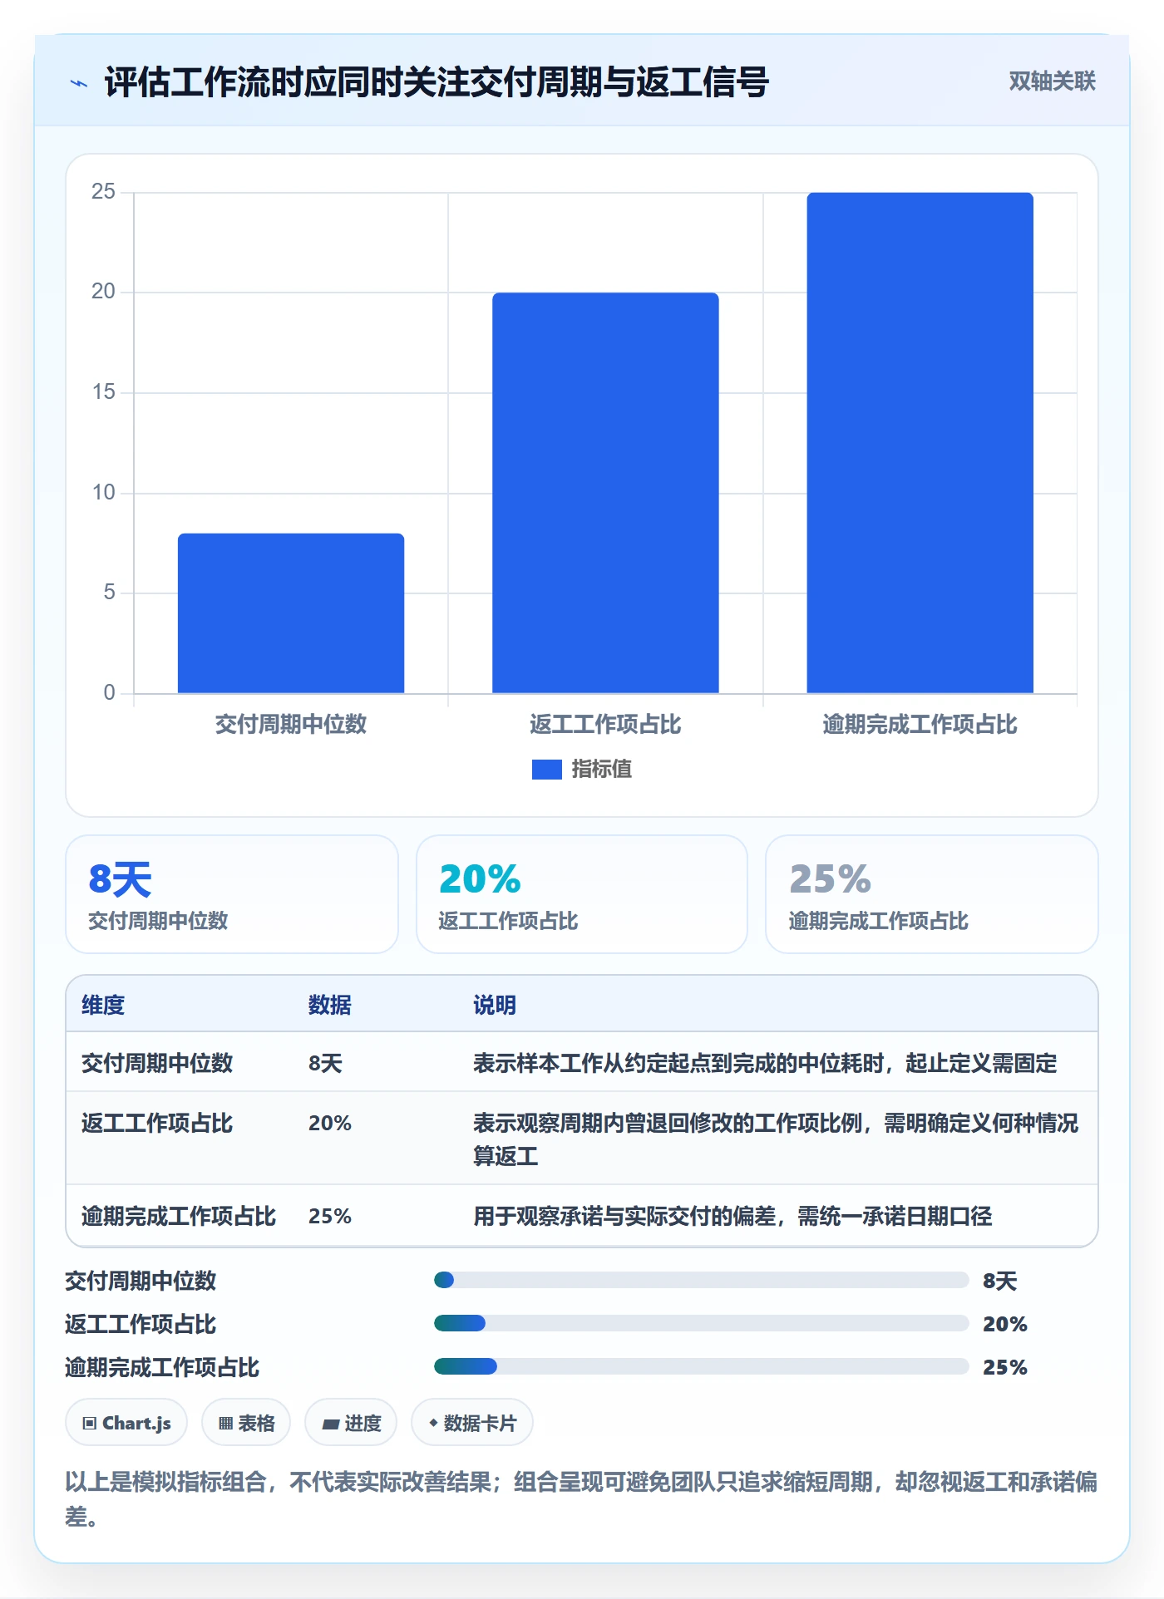Click the footnote starting 以上是模拟指标组合
The height and width of the screenshot is (1599, 1164).
tap(581, 1499)
